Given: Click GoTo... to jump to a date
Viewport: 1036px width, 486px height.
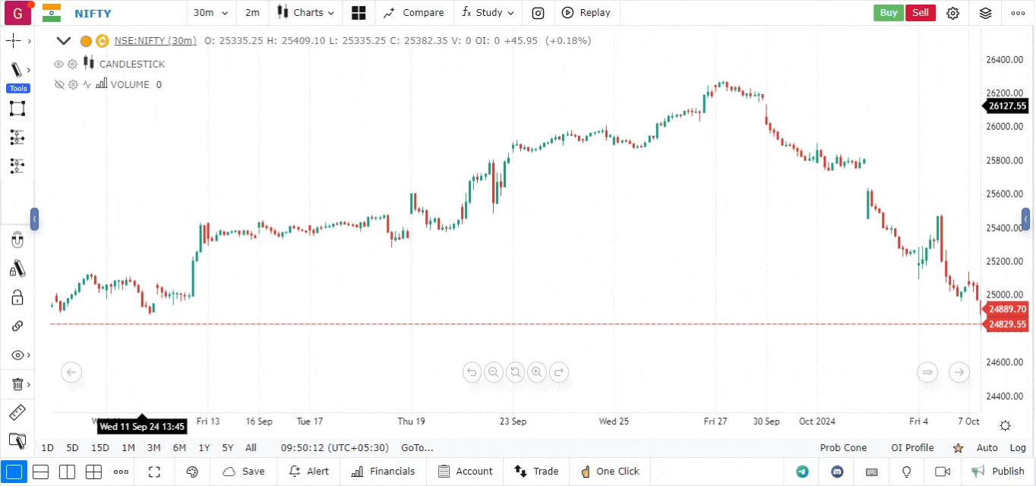Looking at the screenshot, I should click(416, 448).
